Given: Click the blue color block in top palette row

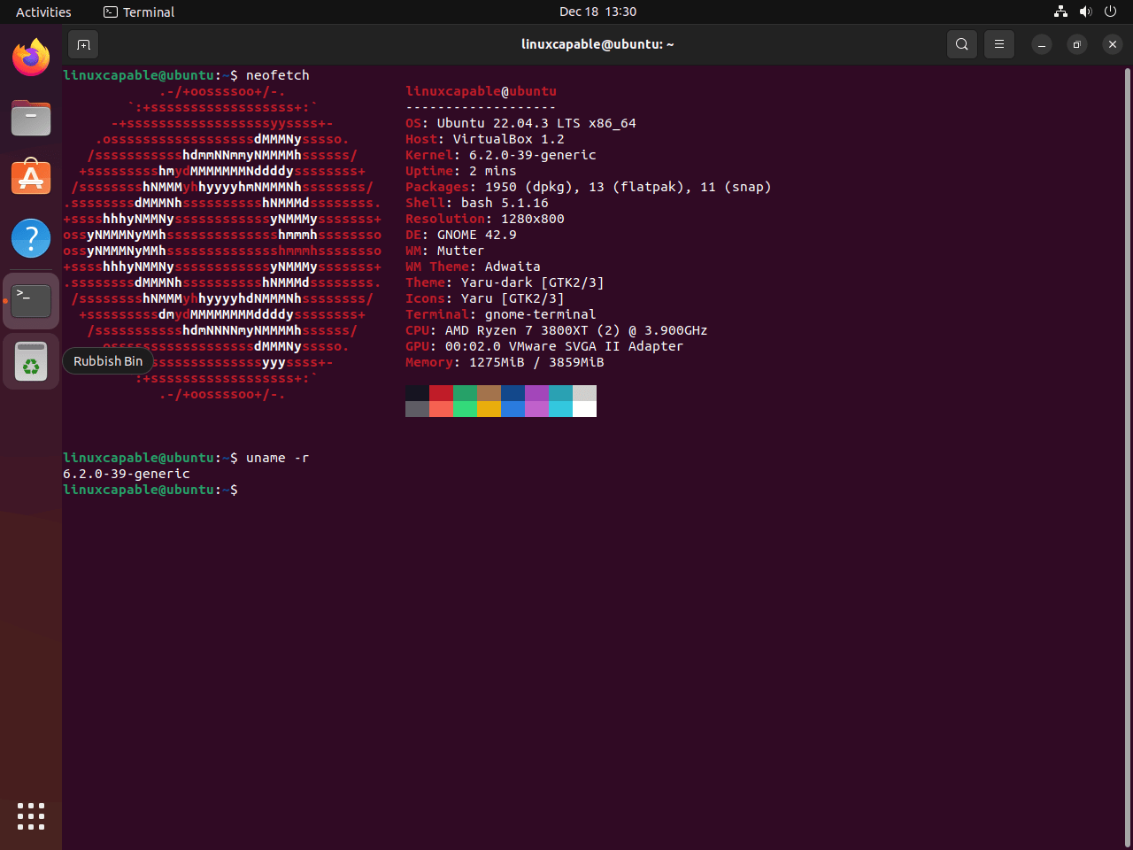Looking at the screenshot, I should [513, 393].
